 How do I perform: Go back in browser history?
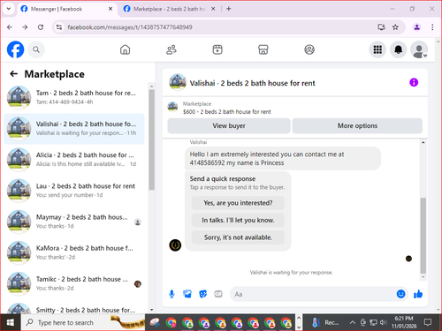(x=10, y=27)
